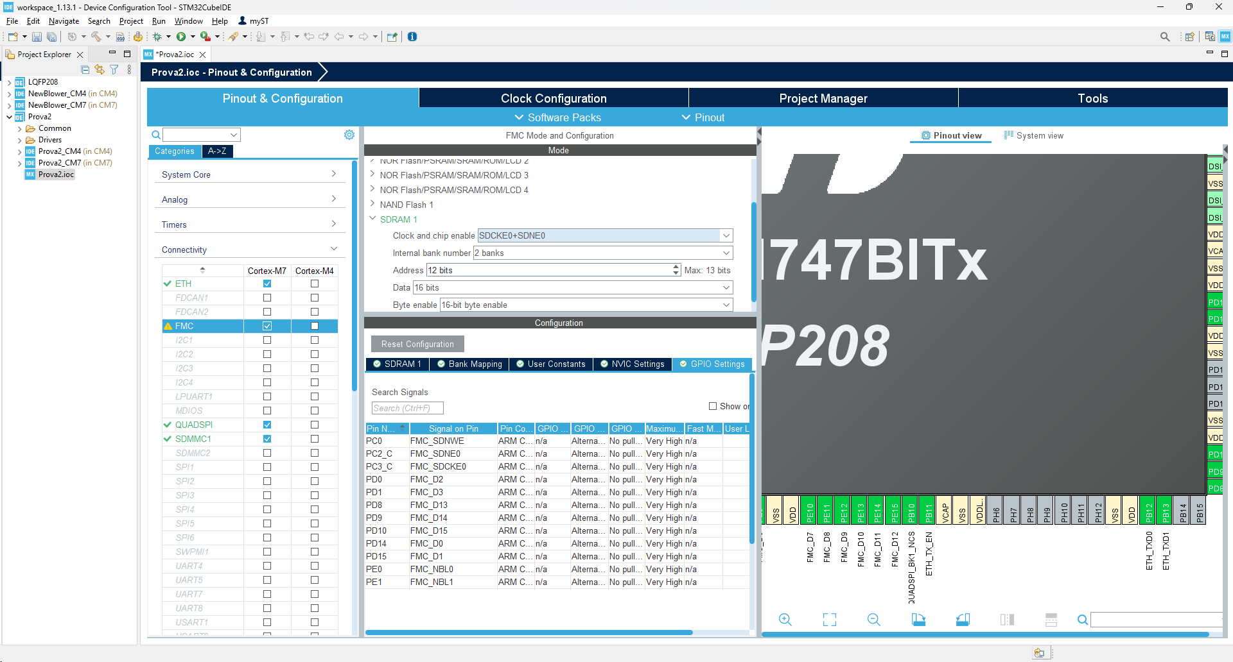Fit the MCU pinout to screen

point(829,620)
